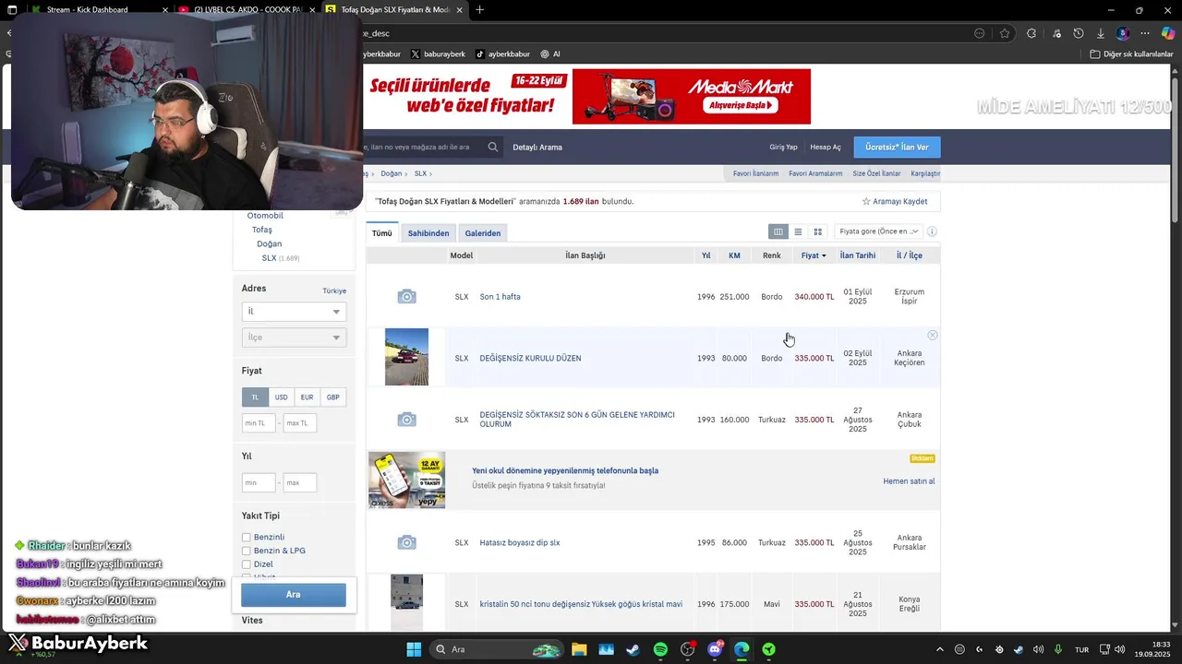Open the kristalin 50 nci tonu listing
This screenshot has height=664, width=1182.
[x=581, y=604]
